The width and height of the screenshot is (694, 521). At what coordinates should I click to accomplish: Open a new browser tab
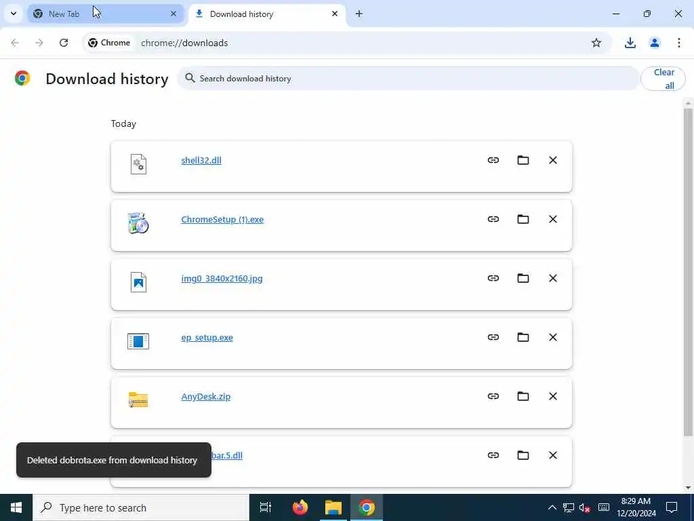(x=359, y=14)
